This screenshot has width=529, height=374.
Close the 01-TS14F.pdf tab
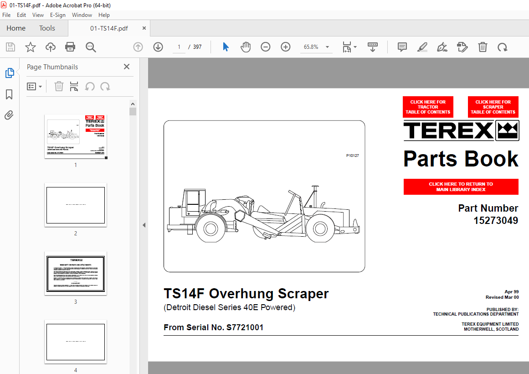pyautogui.click(x=144, y=28)
